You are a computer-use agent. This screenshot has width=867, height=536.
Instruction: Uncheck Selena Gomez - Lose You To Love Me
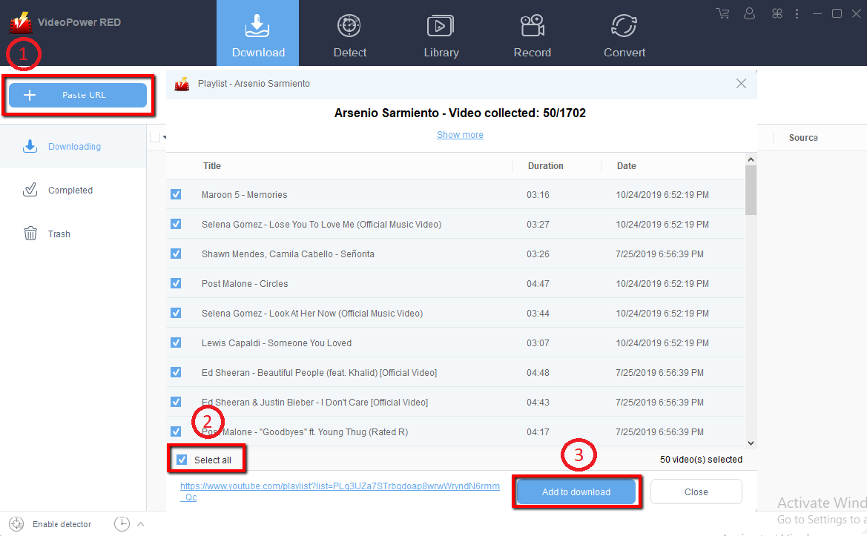tap(176, 224)
